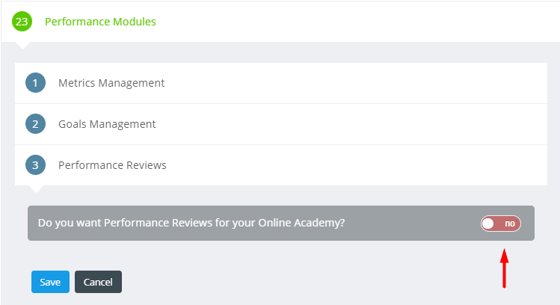This screenshot has height=305, width=560.
Task: Collapse the Performance Reviews item
Action: click(112, 165)
